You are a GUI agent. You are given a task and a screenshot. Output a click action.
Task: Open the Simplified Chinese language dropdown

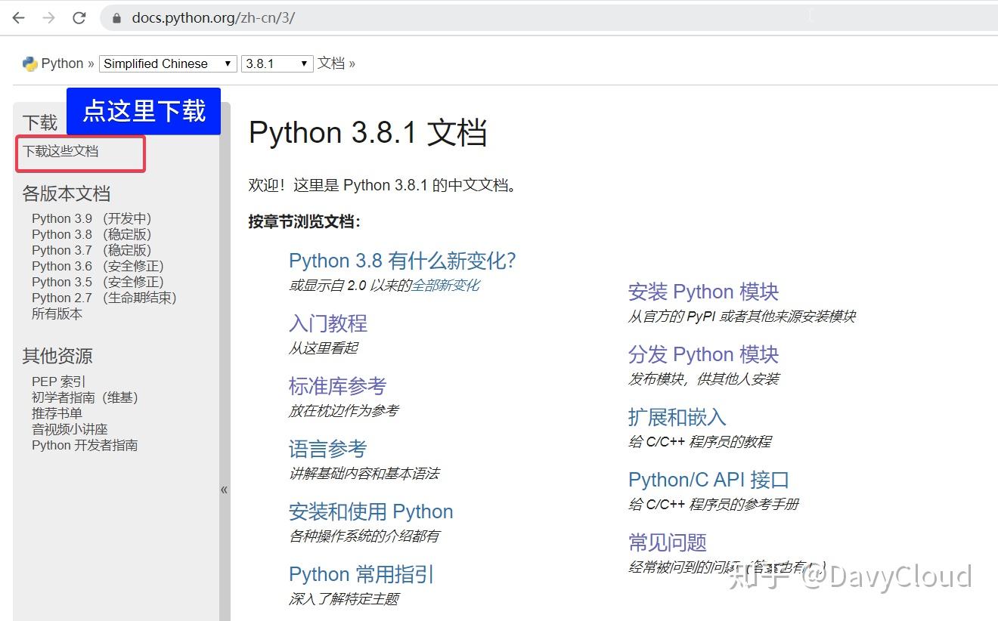point(168,64)
